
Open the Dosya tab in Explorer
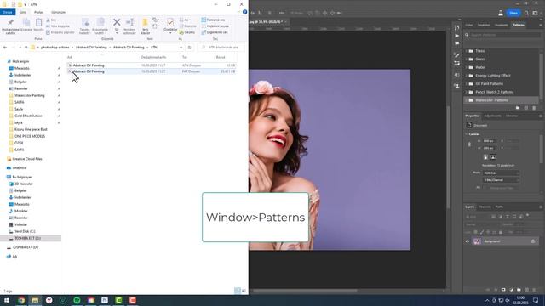coord(8,12)
